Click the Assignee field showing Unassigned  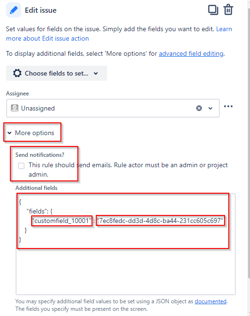click(x=113, y=108)
